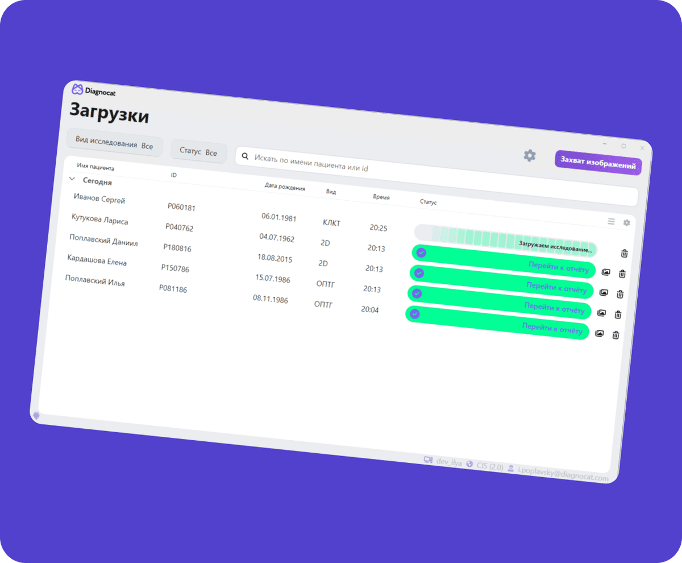The image size is (682, 563).
Task: Click the ID cell P150786
Action: pyautogui.click(x=175, y=268)
